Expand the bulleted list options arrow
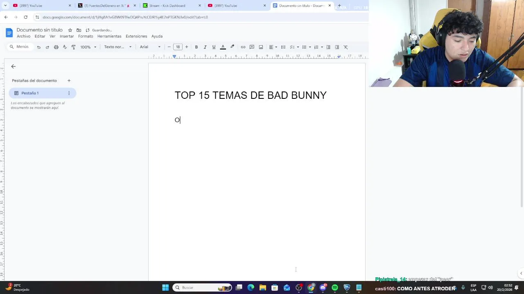This screenshot has width=524, height=294. tap(310, 47)
